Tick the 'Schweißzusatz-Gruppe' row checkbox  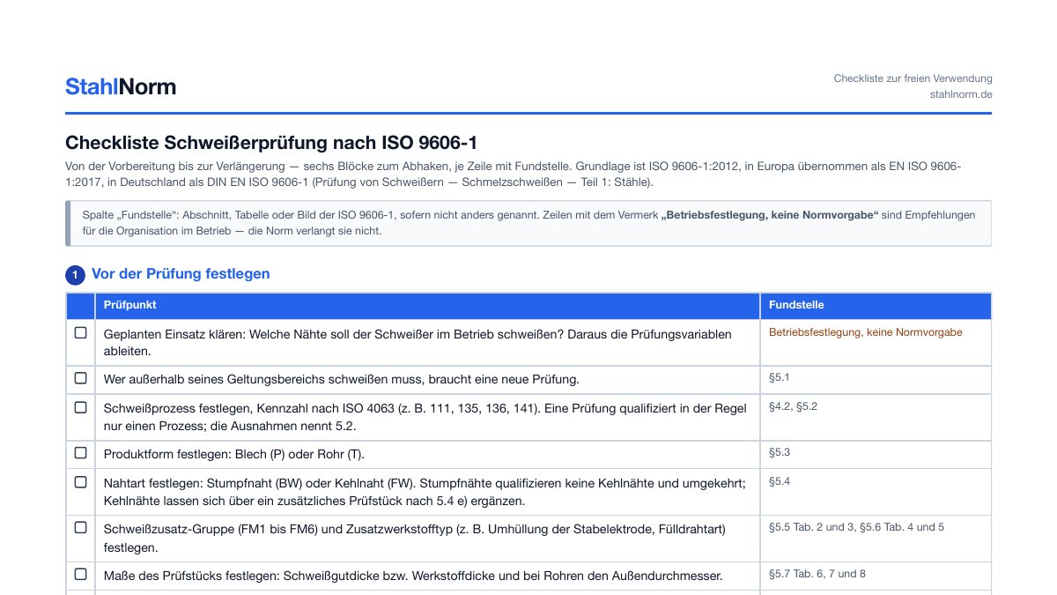point(80,528)
